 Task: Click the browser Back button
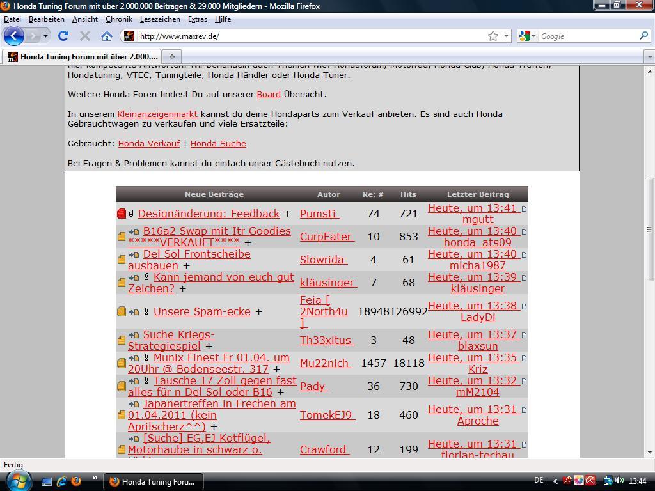[14, 36]
